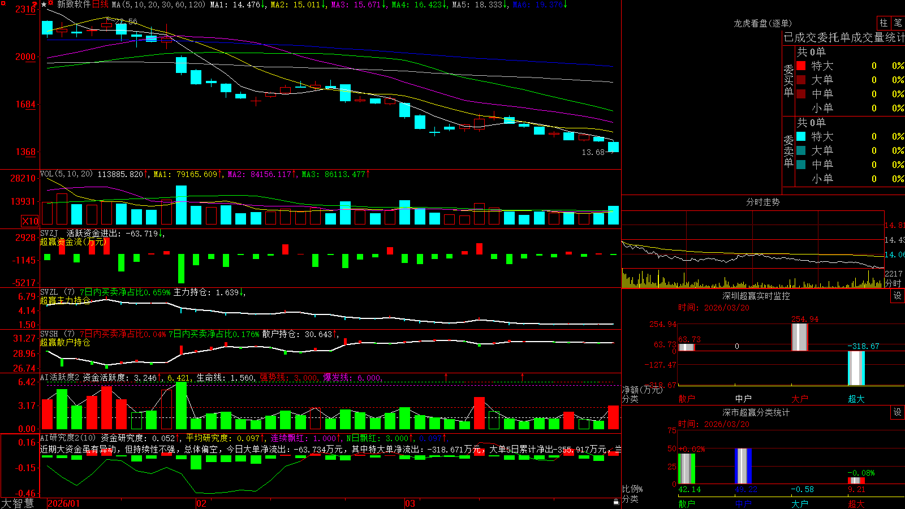Click the 深圳超赢实时监控 panel title
The image size is (905, 509).
(756, 296)
